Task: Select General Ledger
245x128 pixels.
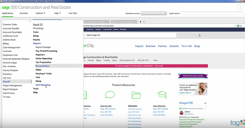Action: coord(10,62)
